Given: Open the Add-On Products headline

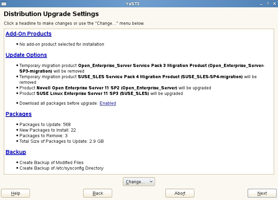Looking at the screenshot, I should pyautogui.click(x=29, y=34).
